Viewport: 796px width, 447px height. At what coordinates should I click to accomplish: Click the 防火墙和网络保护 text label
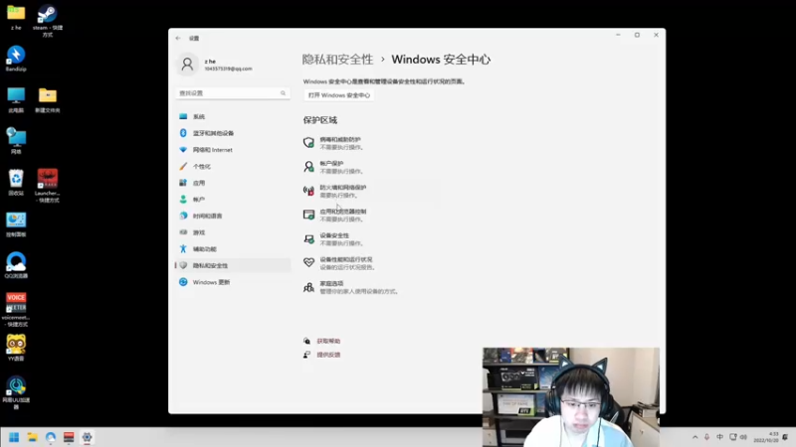tap(343, 188)
